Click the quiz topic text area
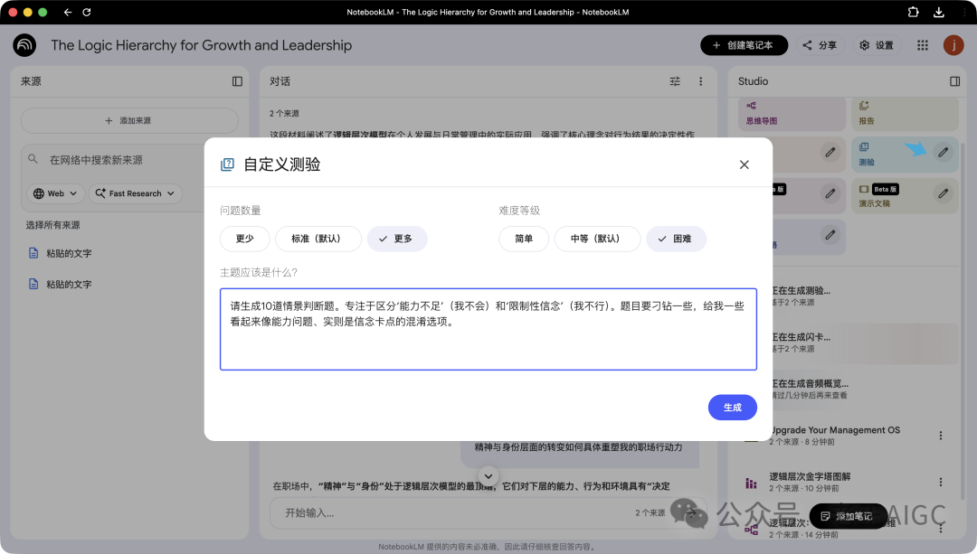The width and height of the screenshot is (977, 554). coord(488,327)
